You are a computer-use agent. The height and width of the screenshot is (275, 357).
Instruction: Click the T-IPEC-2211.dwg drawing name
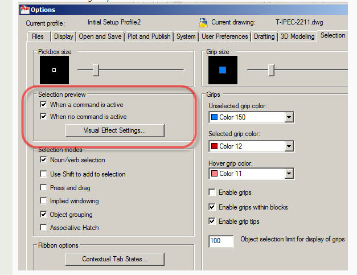click(x=299, y=22)
